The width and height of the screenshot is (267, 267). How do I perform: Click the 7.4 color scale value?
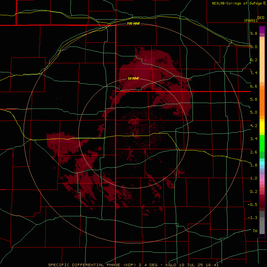click(254, 73)
